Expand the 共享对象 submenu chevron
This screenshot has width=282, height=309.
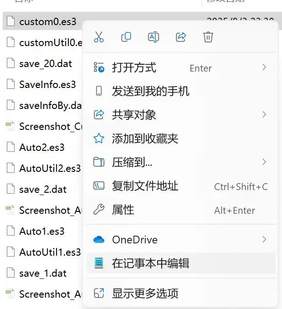264,114
